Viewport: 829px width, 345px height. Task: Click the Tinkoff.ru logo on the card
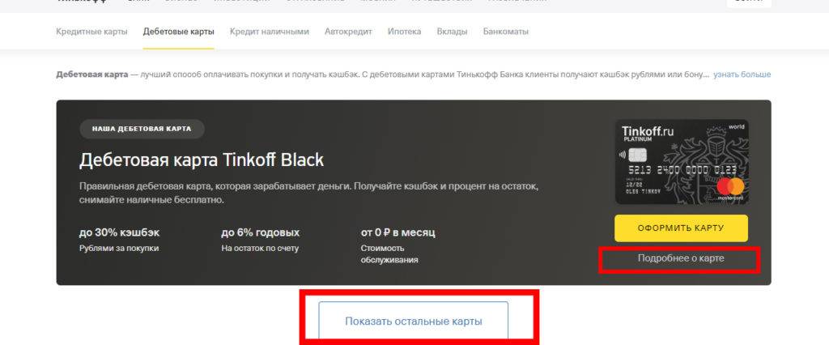click(648, 130)
